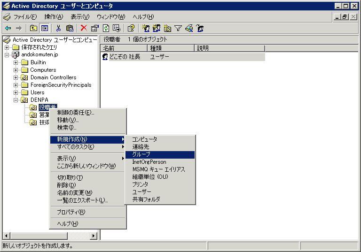
Task: Click the Paste clipboard icon
Action: point(70,28)
